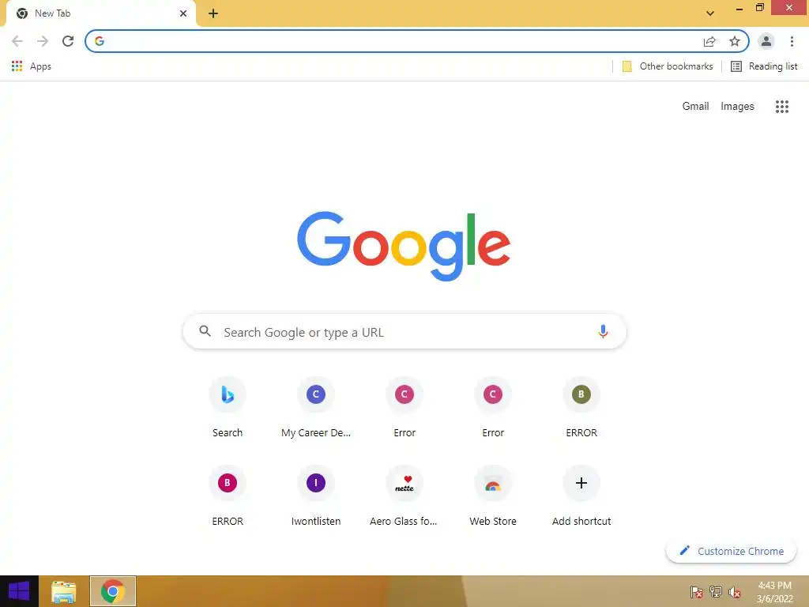Click the magnifier icon in search box
The height and width of the screenshot is (607, 809).
pyautogui.click(x=205, y=331)
